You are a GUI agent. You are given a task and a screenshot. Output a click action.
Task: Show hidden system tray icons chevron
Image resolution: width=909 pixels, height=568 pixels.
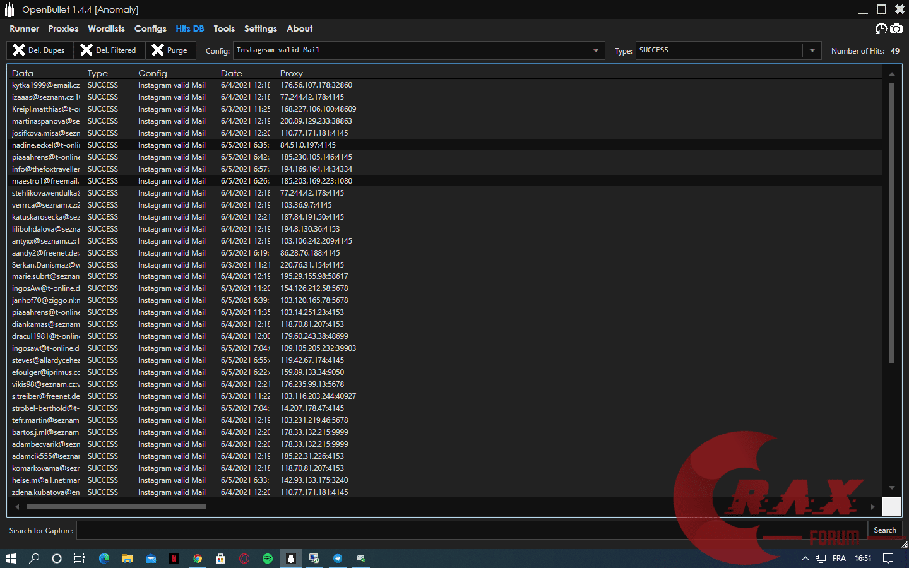(x=805, y=558)
